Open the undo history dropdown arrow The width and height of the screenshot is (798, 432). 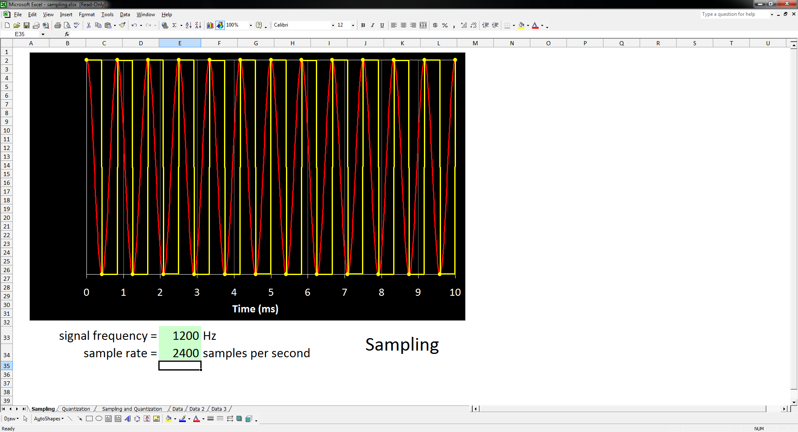[141, 25]
